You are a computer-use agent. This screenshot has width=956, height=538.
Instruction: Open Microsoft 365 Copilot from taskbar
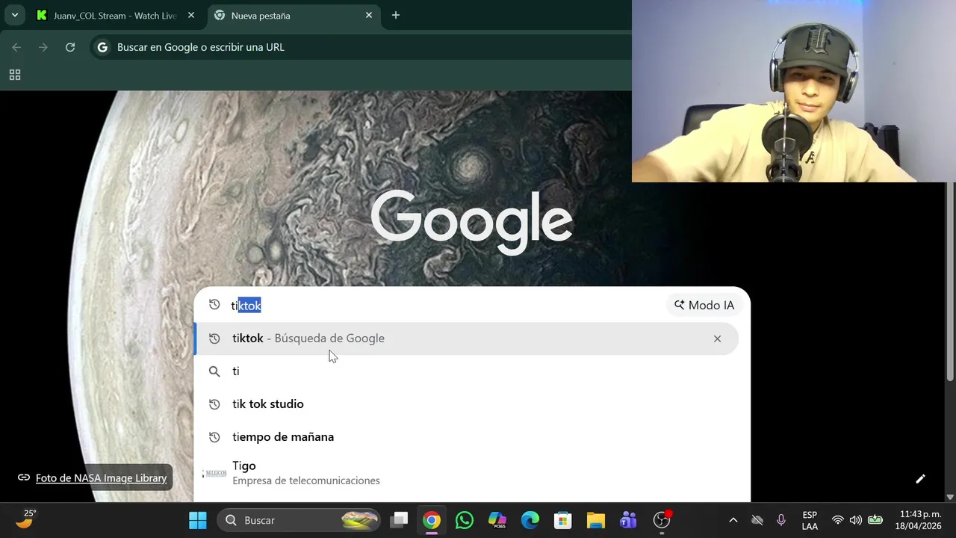497,520
